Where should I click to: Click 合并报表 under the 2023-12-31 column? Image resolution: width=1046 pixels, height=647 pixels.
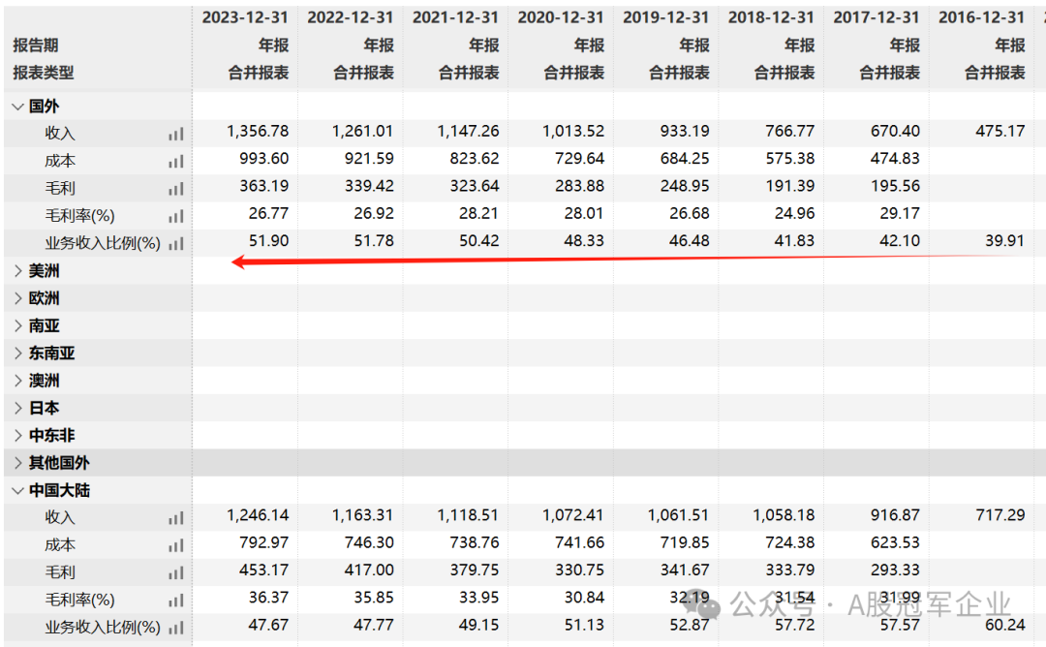(x=259, y=73)
